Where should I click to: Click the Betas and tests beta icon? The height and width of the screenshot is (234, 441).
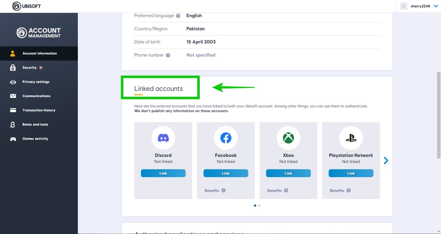click(13, 124)
